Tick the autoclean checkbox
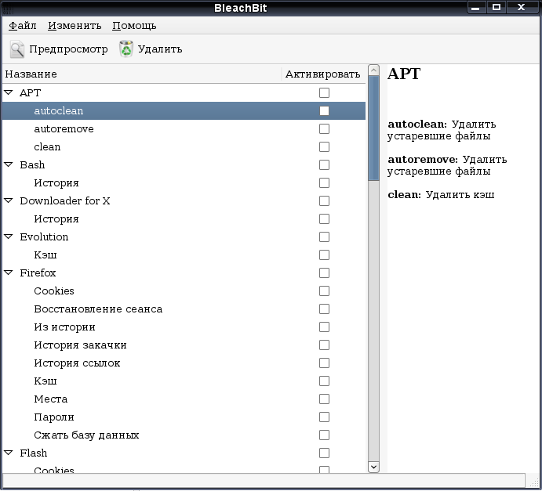 [324, 110]
